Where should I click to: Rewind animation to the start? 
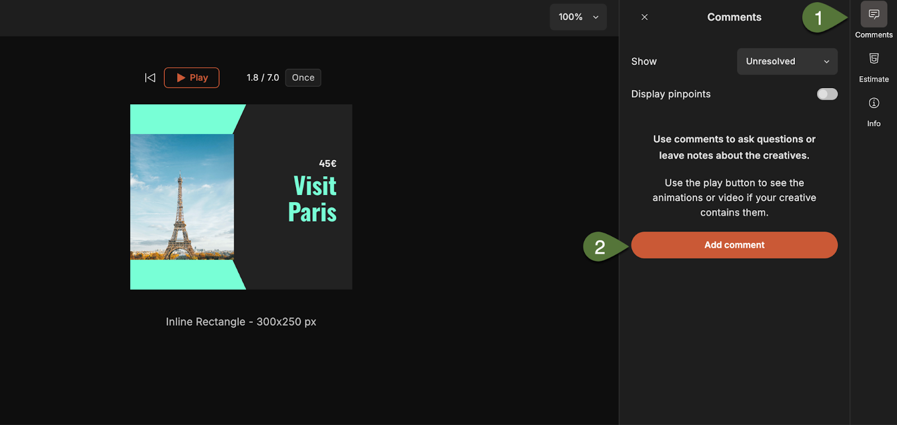(150, 78)
